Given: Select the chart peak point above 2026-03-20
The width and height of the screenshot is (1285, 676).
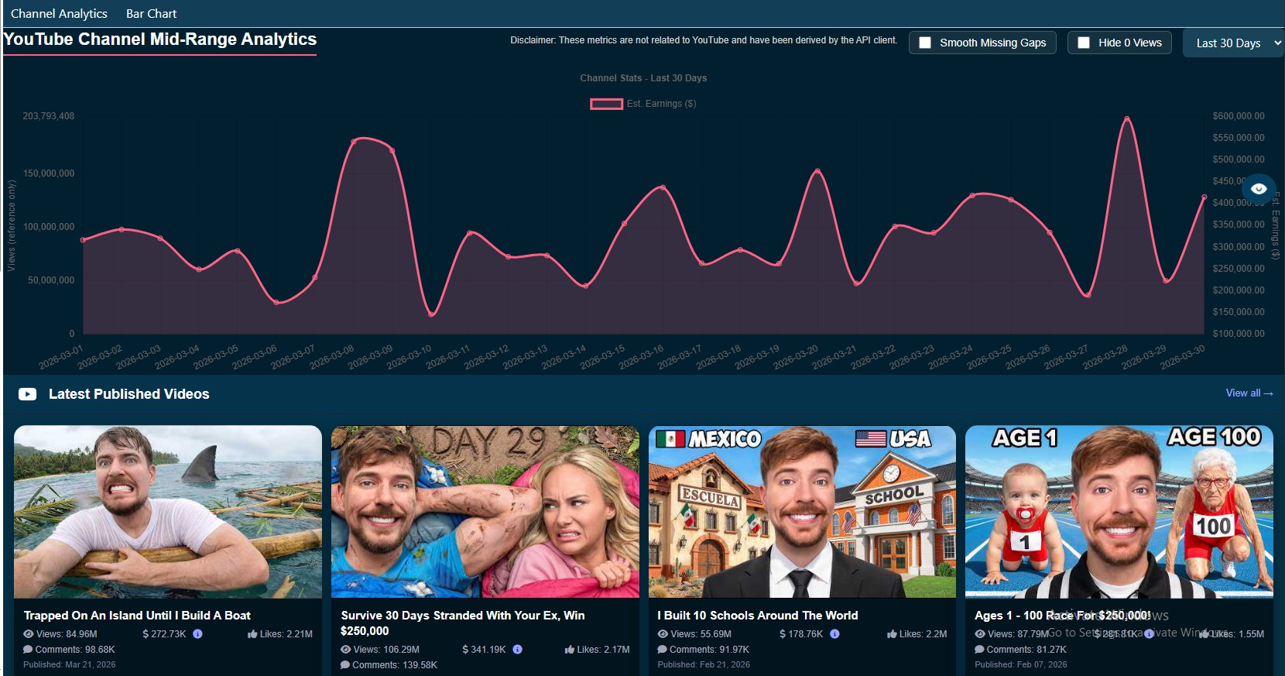Looking at the screenshot, I should click(817, 171).
